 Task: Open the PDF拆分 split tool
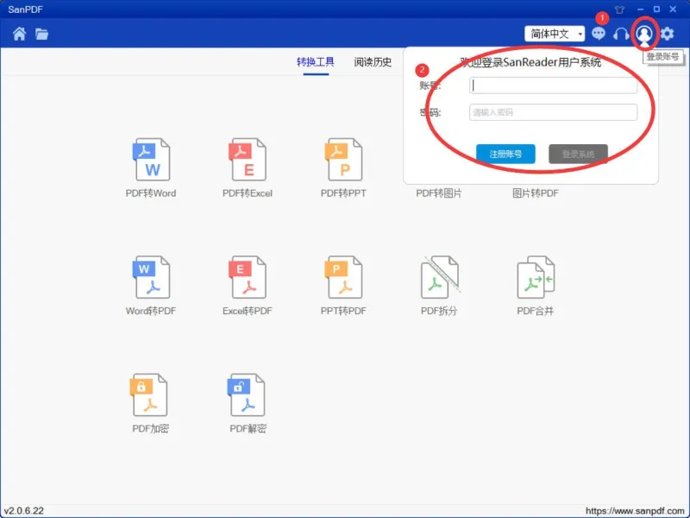(439, 286)
